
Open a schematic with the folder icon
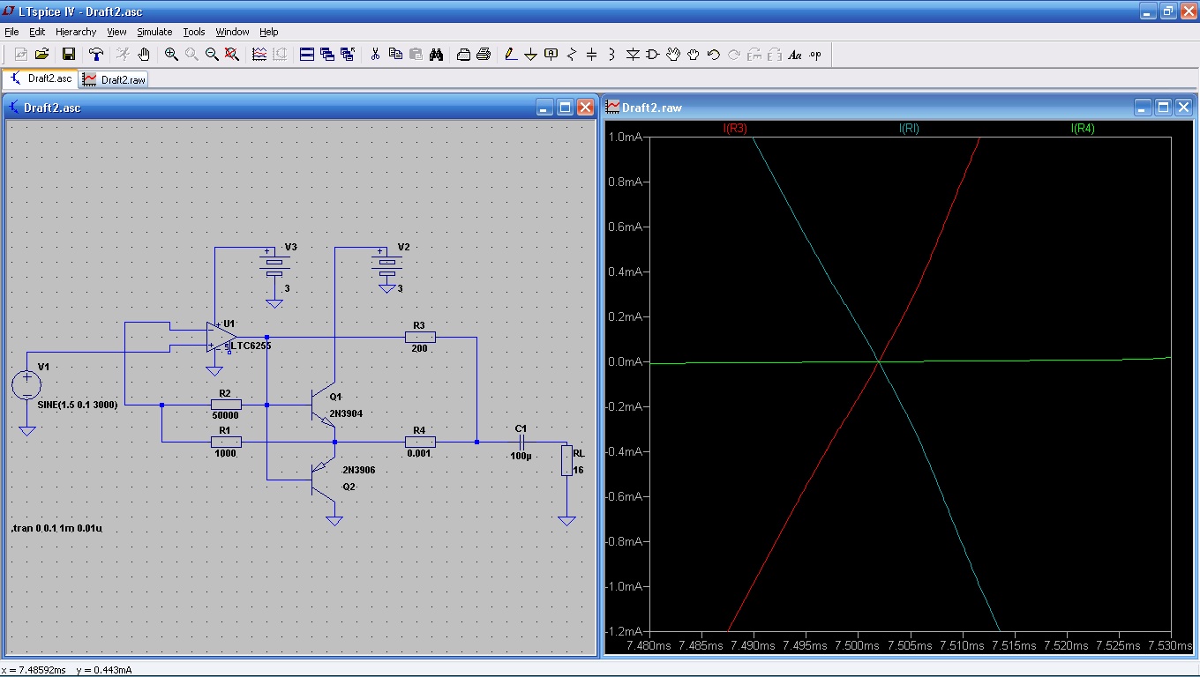pyautogui.click(x=41, y=55)
